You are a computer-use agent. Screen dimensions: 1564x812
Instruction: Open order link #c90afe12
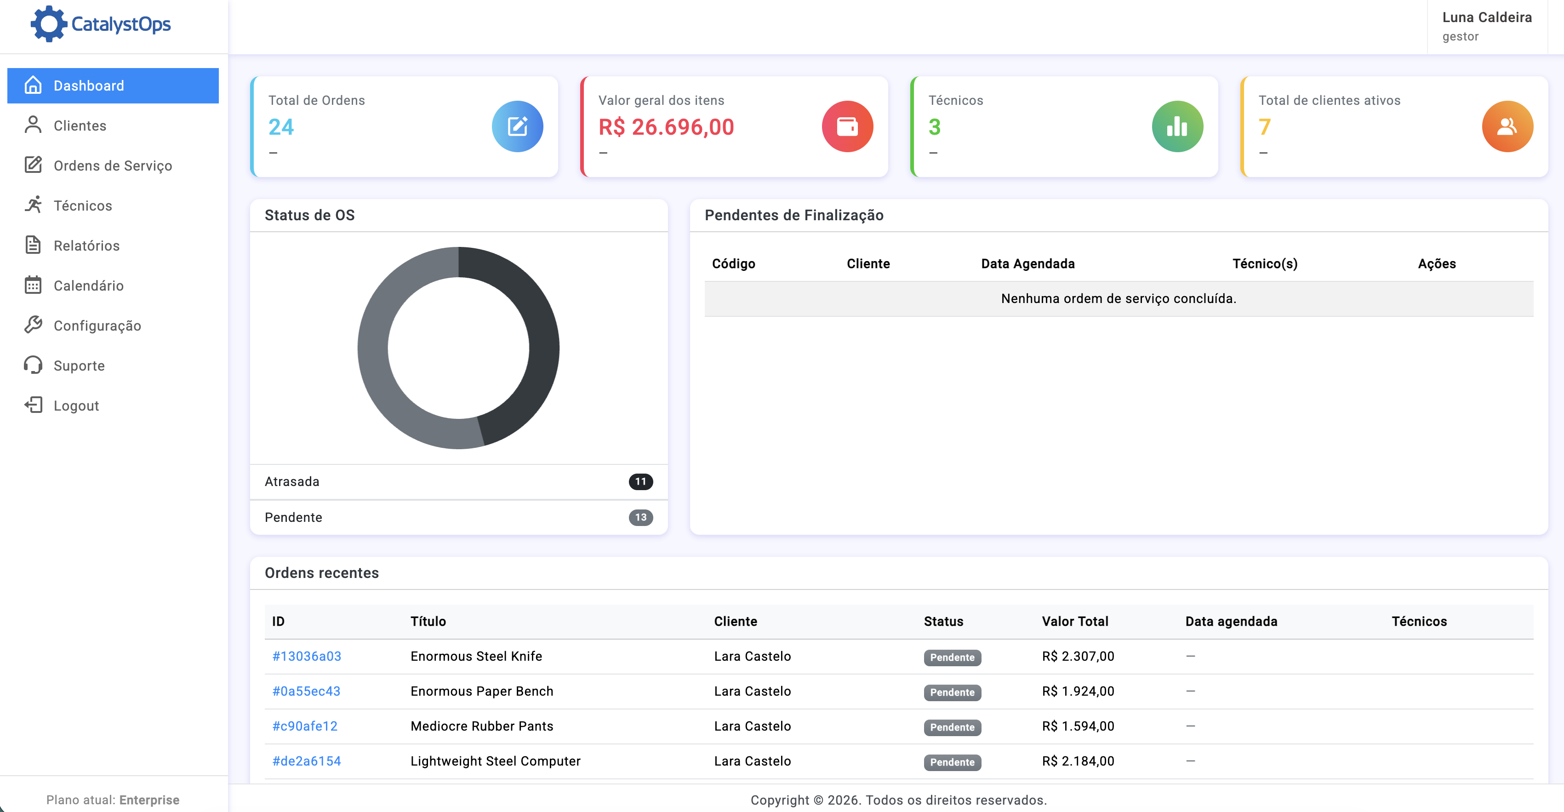tap(305, 726)
